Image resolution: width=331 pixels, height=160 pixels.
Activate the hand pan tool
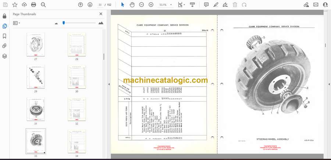click(132, 5)
